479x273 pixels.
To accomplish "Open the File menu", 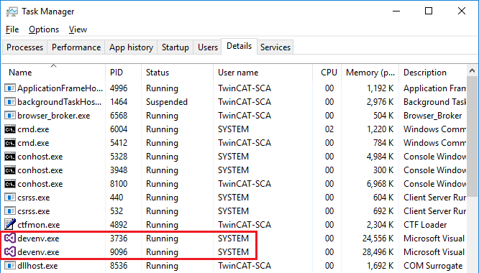I will pyautogui.click(x=12, y=29).
